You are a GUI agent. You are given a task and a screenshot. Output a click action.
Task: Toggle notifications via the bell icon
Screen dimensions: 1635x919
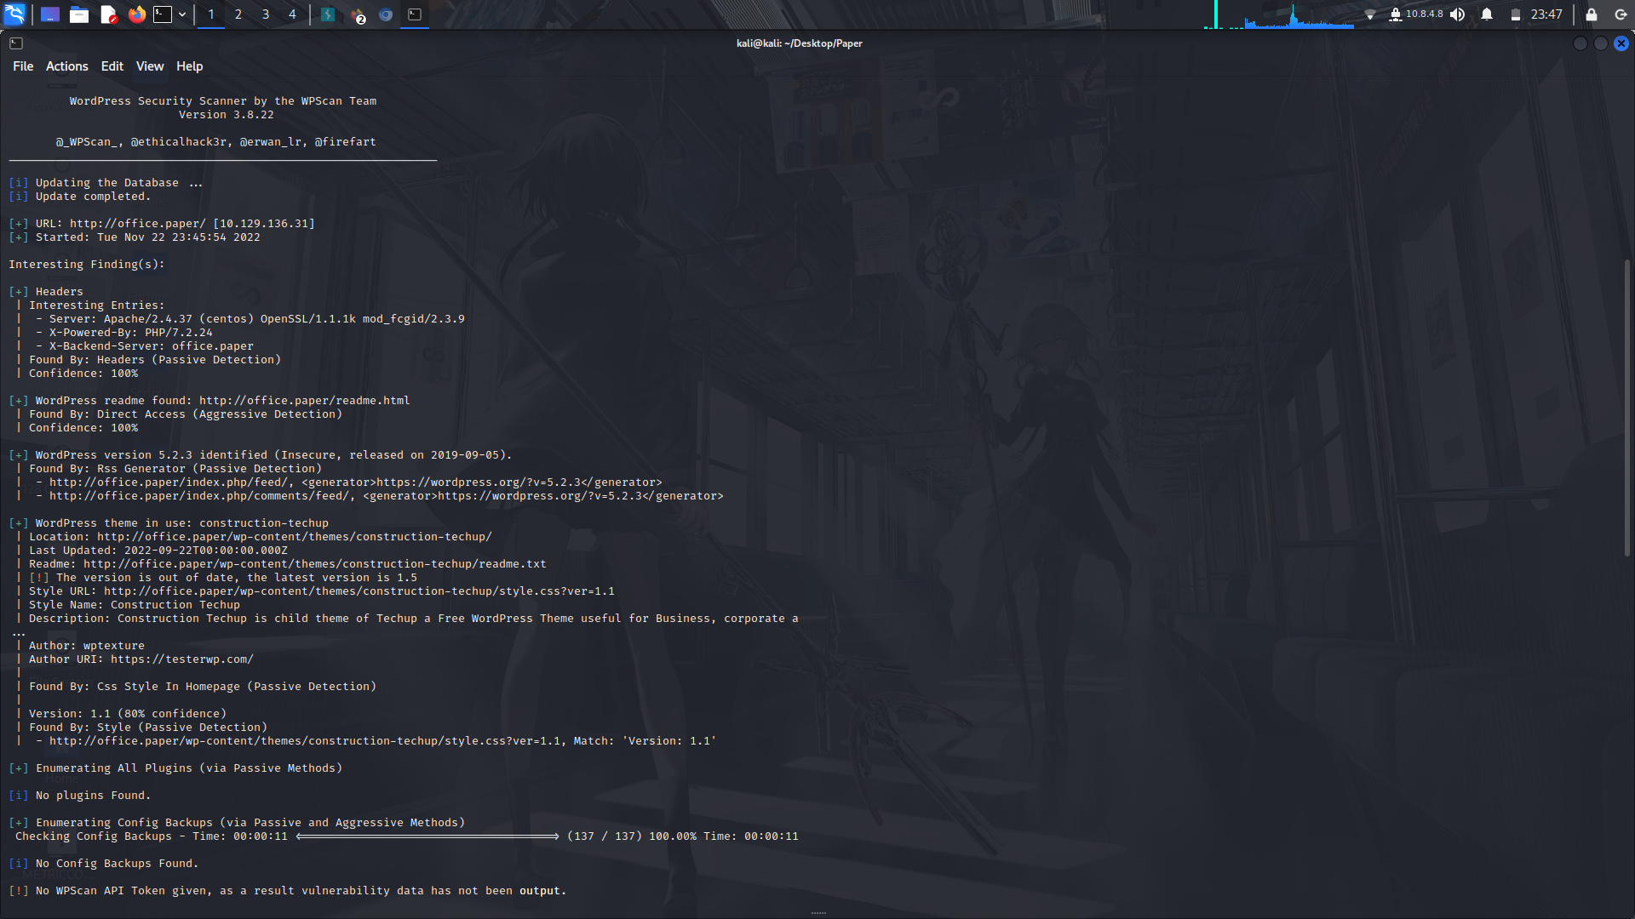point(1485,14)
